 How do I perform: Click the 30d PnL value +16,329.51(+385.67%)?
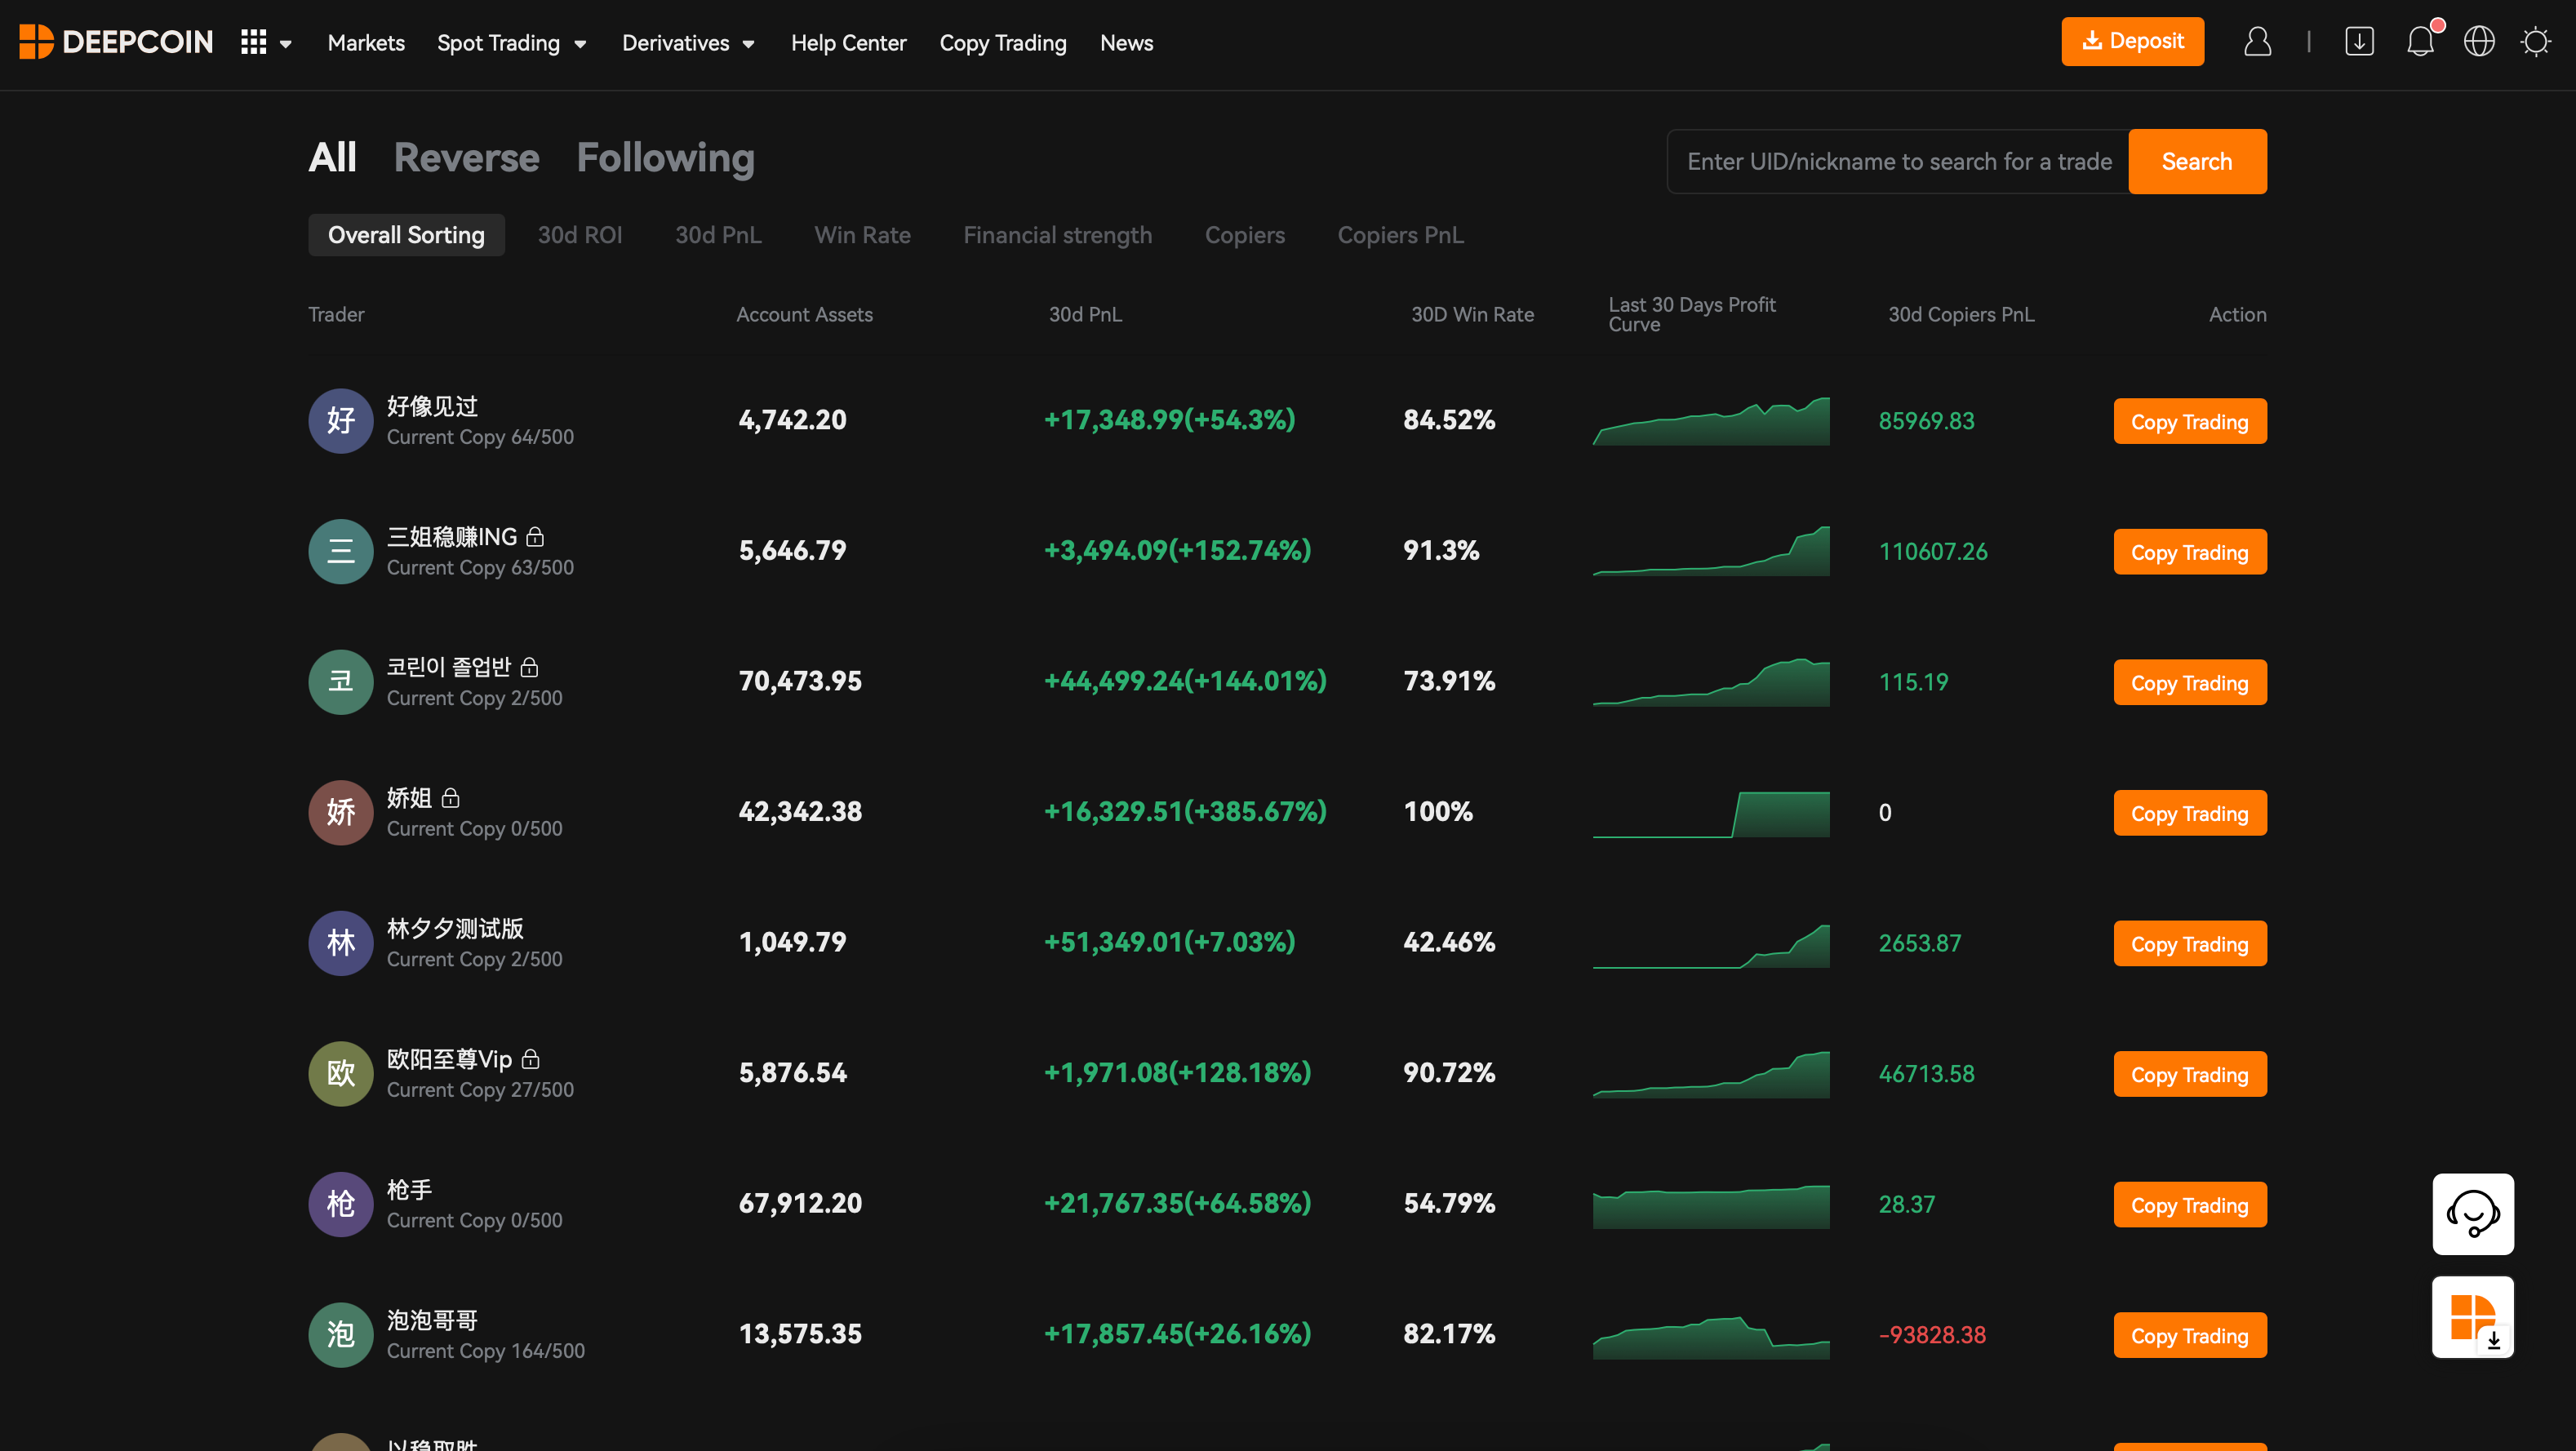pos(1185,811)
